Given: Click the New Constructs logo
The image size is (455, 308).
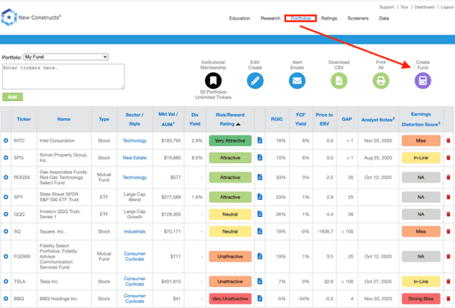Looking at the screenshot, I should pos(31,17).
